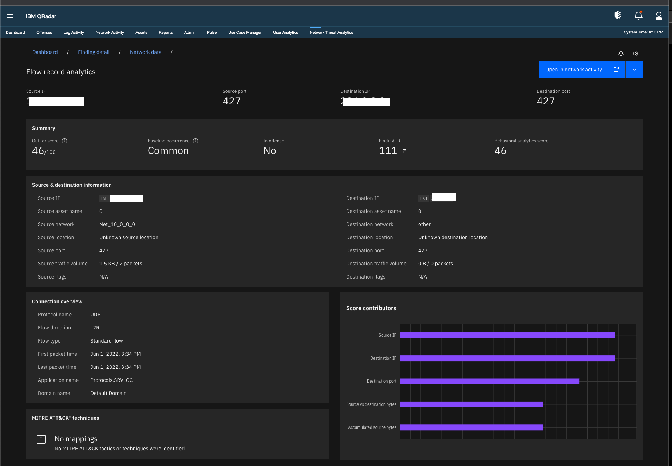Click Behavioral analytics score 46
The image size is (672, 466).
click(x=501, y=151)
